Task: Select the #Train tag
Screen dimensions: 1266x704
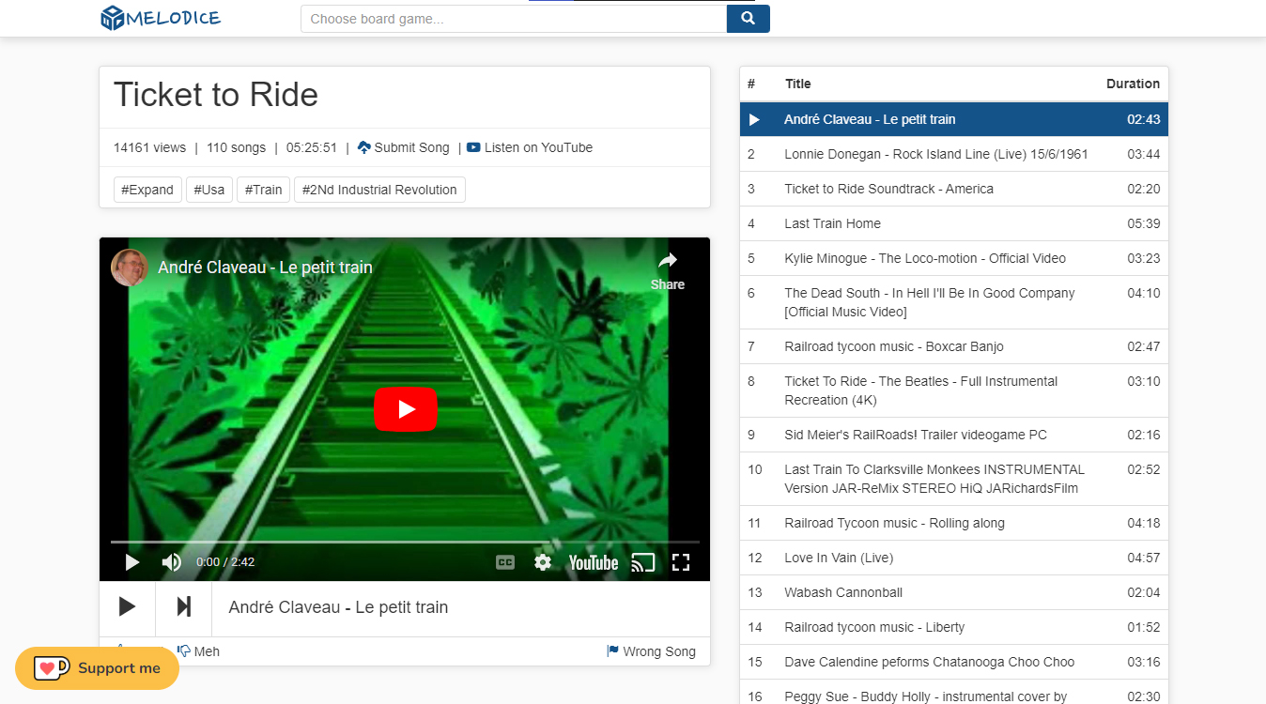Action: pyautogui.click(x=263, y=190)
